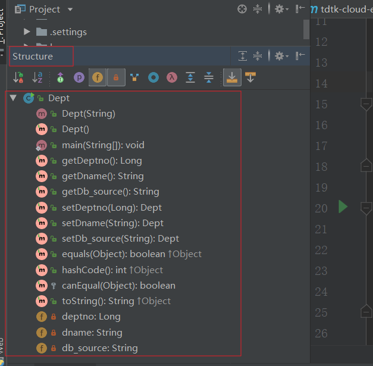
Task: Select main(String[]): void method
Action: pos(103,145)
